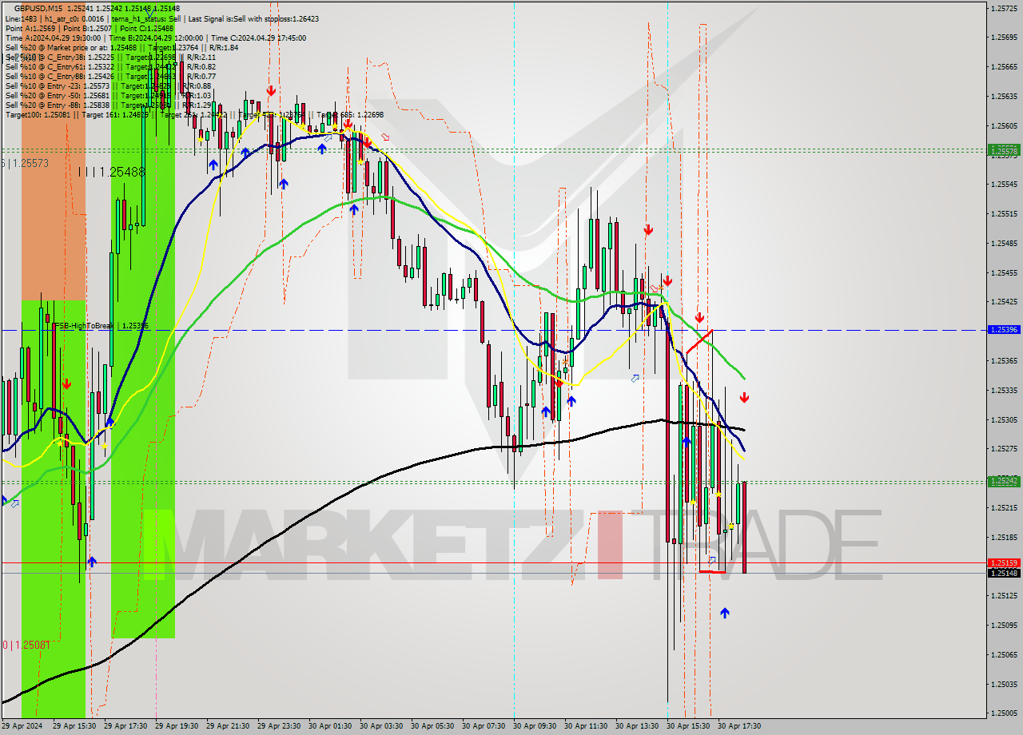Click the 'Sell %20 @ Entry -50: 1.25681' line

[x=109, y=95]
